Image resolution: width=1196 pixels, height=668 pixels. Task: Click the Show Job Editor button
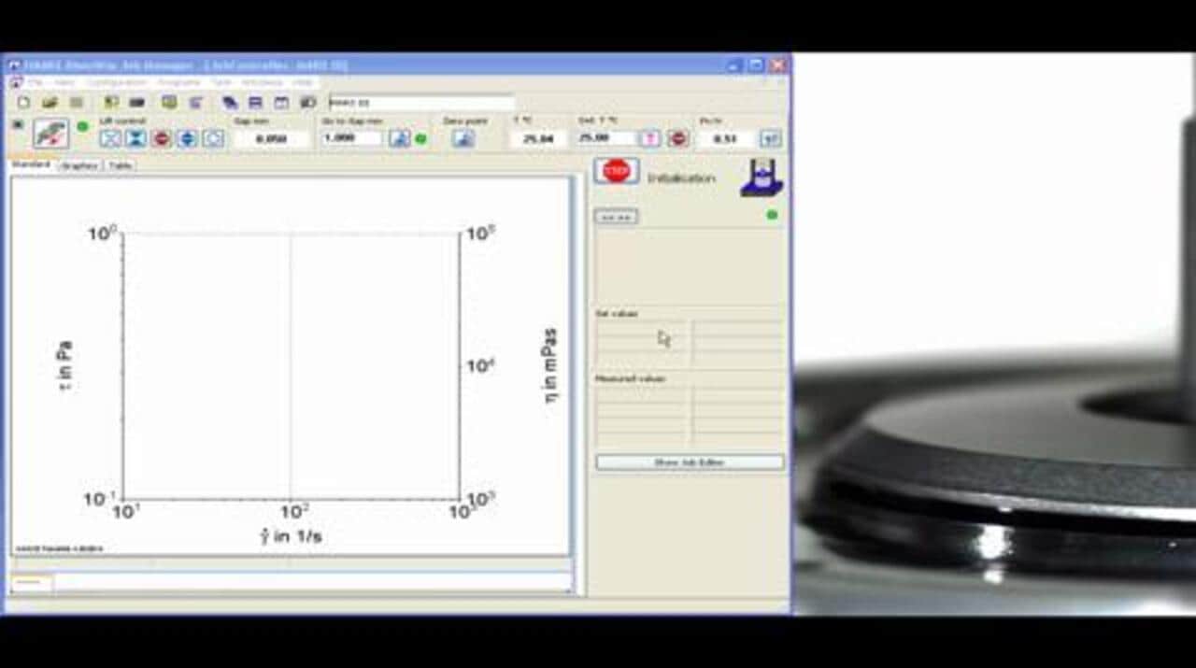click(690, 462)
